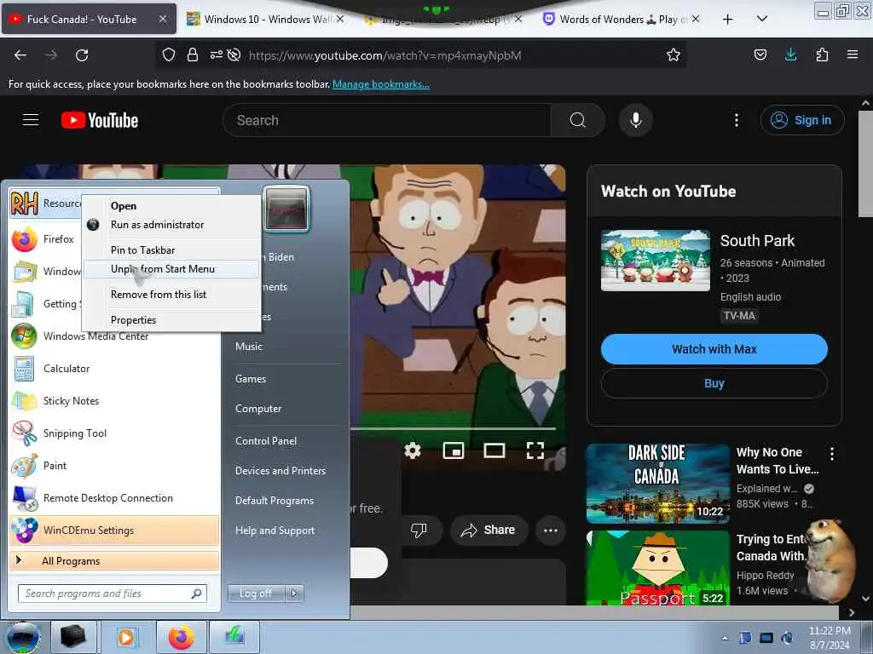Screen dimensions: 873x654
Task: Share the video using Share button
Action: pyautogui.click(x=489, y=530)
